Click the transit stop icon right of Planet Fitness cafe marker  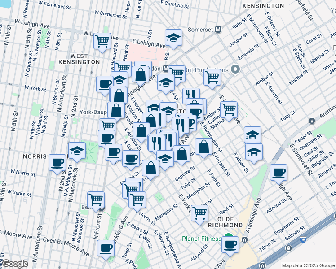(244, 240)
